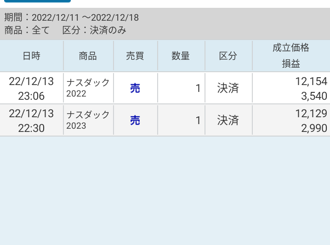Click the 成立価格 header label
The image size is (330, 245).
290,48
